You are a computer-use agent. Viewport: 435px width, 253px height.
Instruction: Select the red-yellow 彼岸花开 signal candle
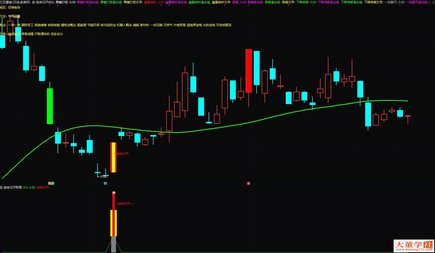(x=113, y=157)
